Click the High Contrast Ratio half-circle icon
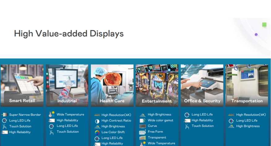 (x=97, y=121)
